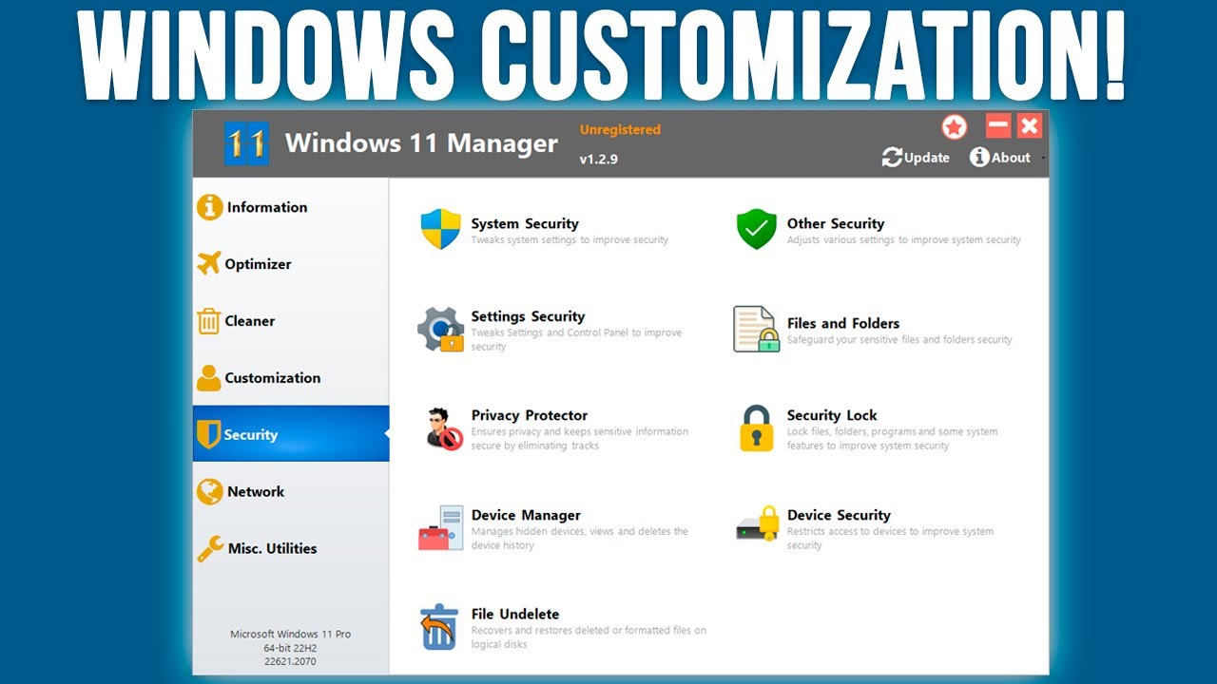Launch Settings Security gear icon
Image resolution: width=1217 pixels, height=684 pixels.
point(441,329)
